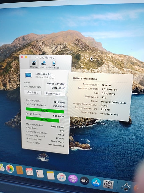Image resolution: width=144 pixels, height=193 pixels.
Task: Click the full charge capacity 7338 mAh
Action: 59,106
